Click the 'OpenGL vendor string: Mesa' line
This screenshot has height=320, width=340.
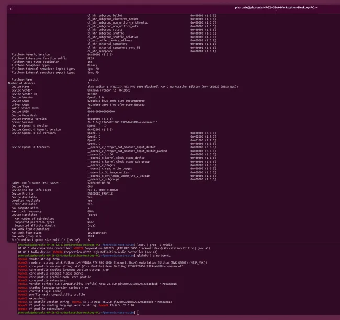[x=39, y=259]
